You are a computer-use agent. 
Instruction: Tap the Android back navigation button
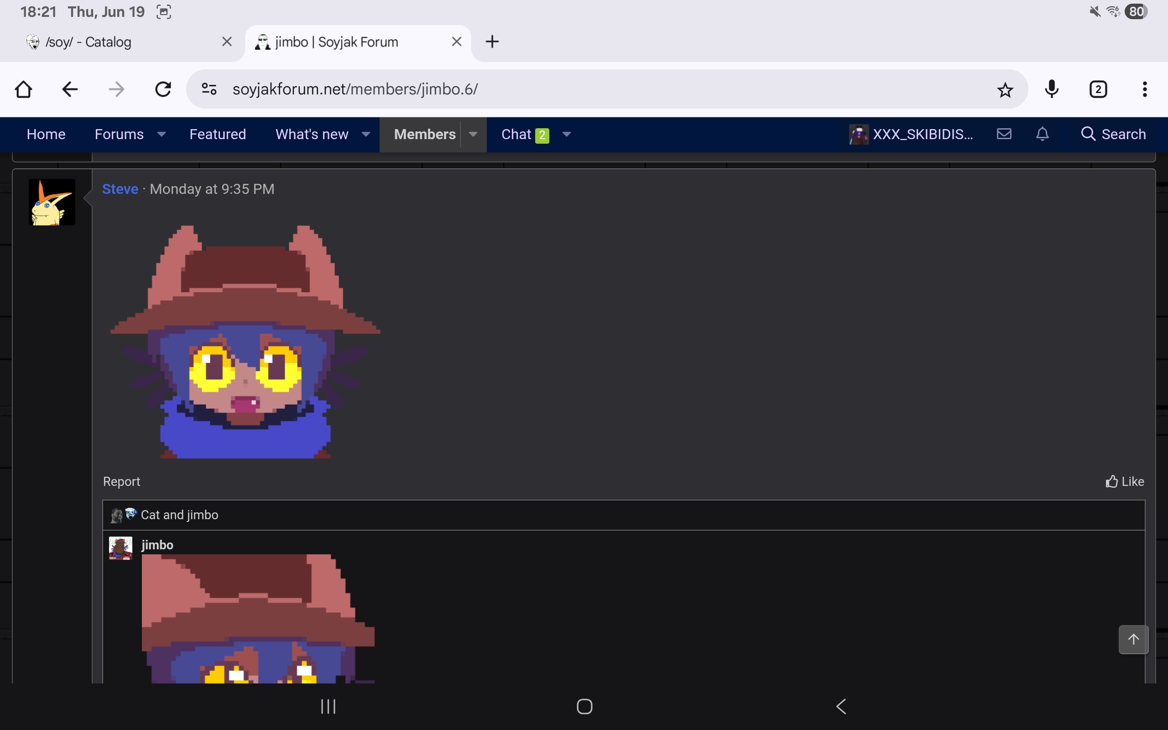click(841, 707)
